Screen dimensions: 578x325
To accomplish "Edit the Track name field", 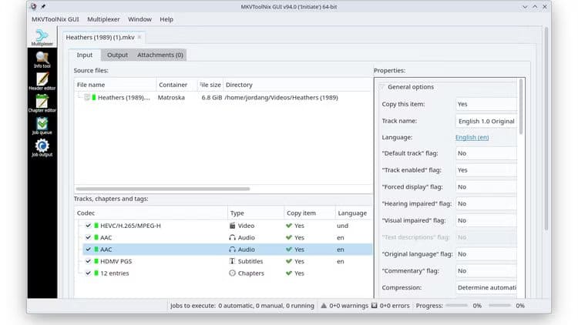I will [x=486, y=121].
